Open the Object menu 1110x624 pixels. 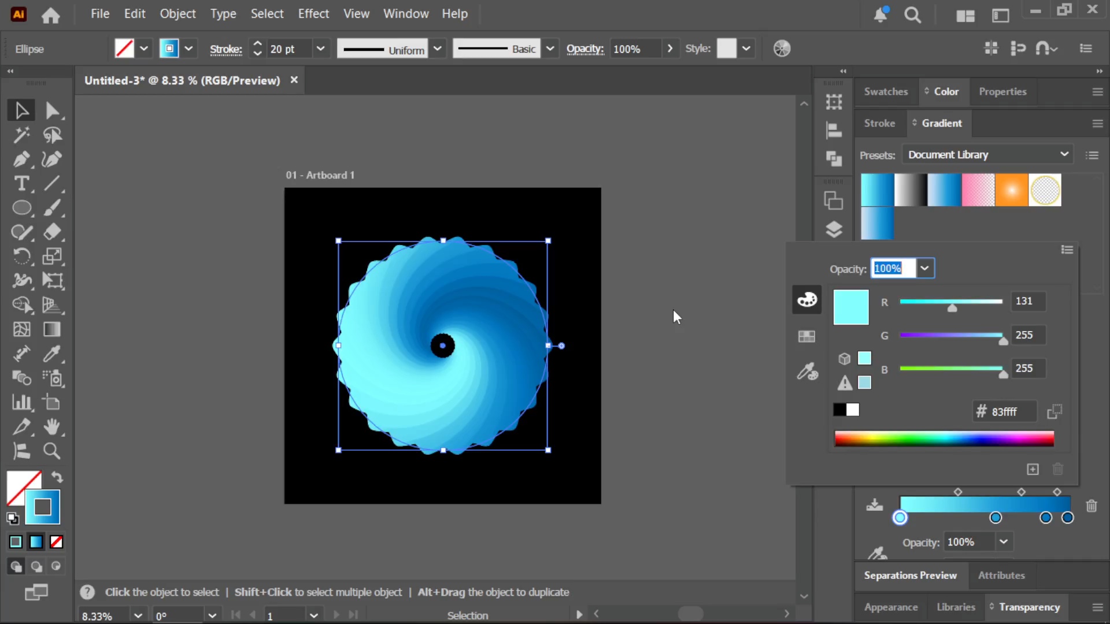(177, 13)
